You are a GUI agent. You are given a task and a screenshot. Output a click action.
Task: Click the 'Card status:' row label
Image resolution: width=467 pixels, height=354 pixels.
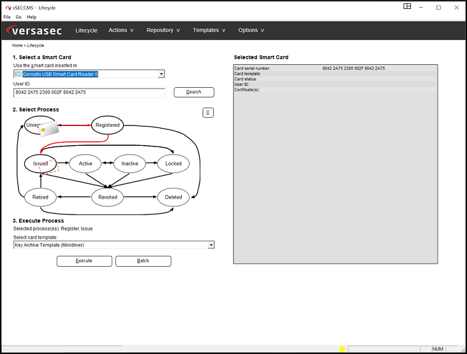(246, 79)
